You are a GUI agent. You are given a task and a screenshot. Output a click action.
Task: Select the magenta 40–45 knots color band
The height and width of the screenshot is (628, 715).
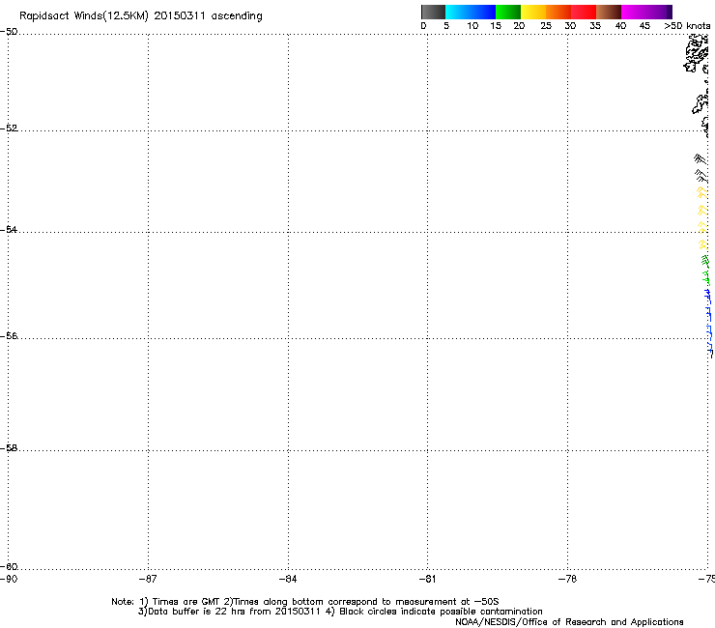(x=634, y=12)
